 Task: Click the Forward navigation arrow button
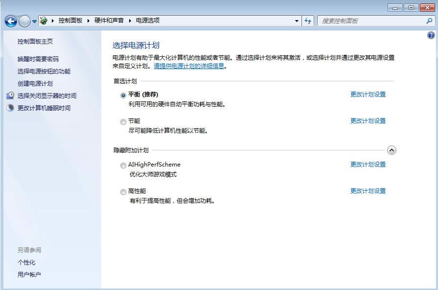[x=24, y=21]
